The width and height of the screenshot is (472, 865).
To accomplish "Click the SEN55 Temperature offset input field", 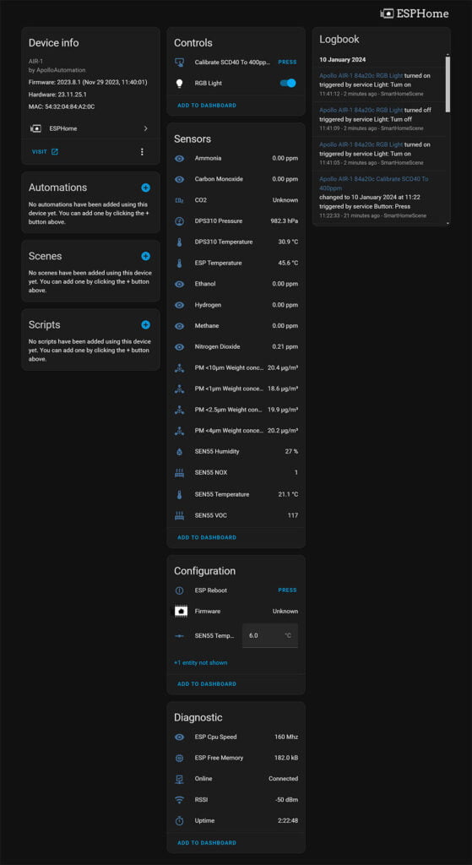I will click(270, 635).
